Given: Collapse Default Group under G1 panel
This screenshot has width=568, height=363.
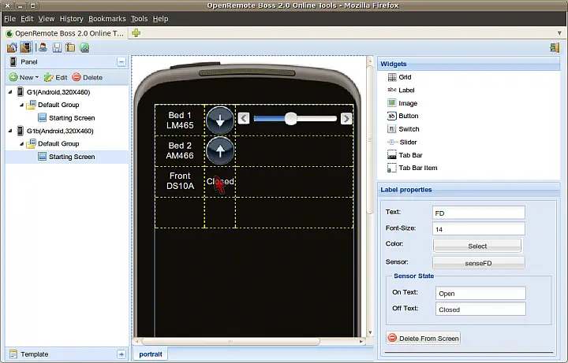Looking at the screenshot, I should [x=21, y=105].
